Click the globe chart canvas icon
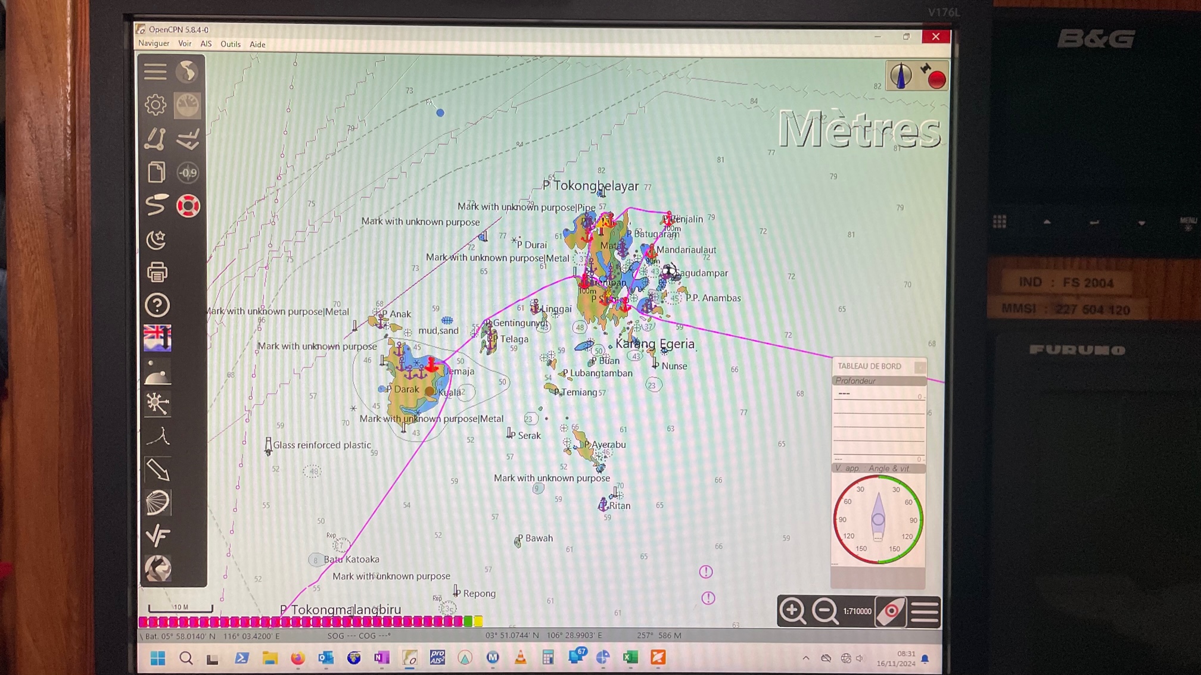Viewport: 1201px width, 675px height. click(188, 71)
